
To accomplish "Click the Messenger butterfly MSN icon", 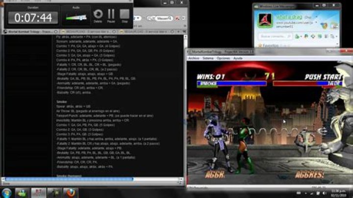I will pos(324,26).
